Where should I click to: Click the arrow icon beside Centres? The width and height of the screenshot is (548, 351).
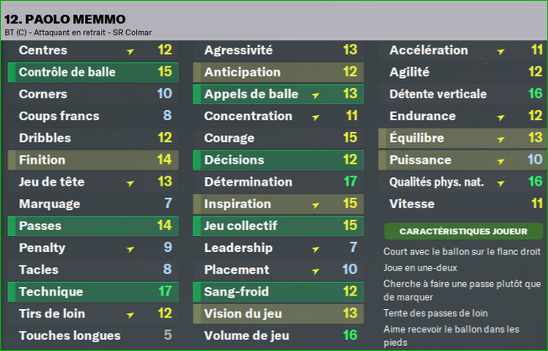click(x=130, y=51)
